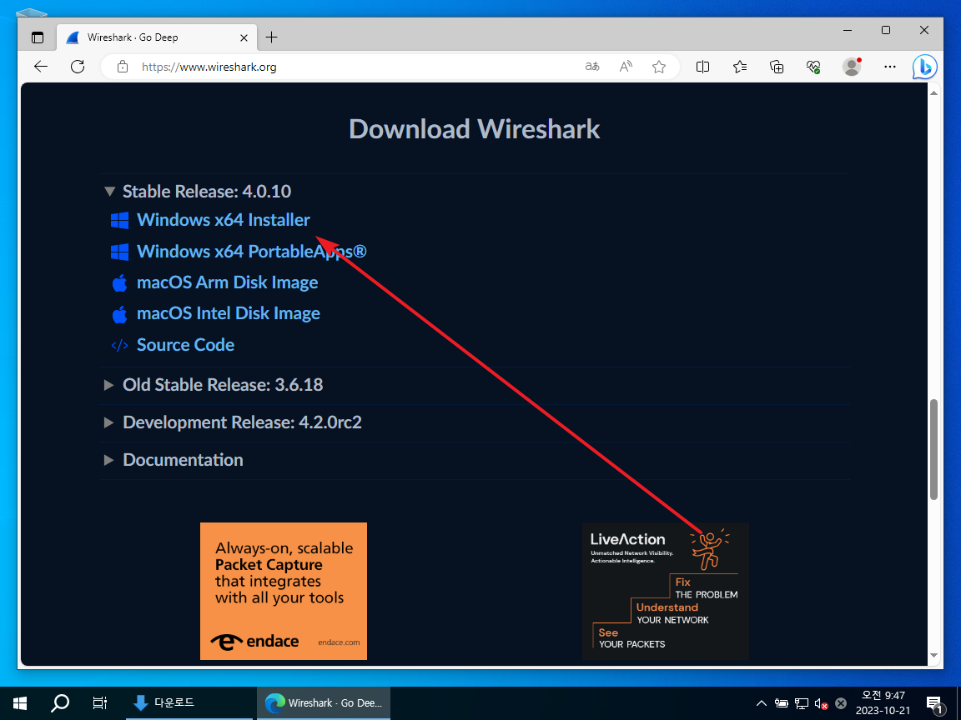The image size is (961, 720).
Task: Add this page to favorites
Action: tap(659, 67)
